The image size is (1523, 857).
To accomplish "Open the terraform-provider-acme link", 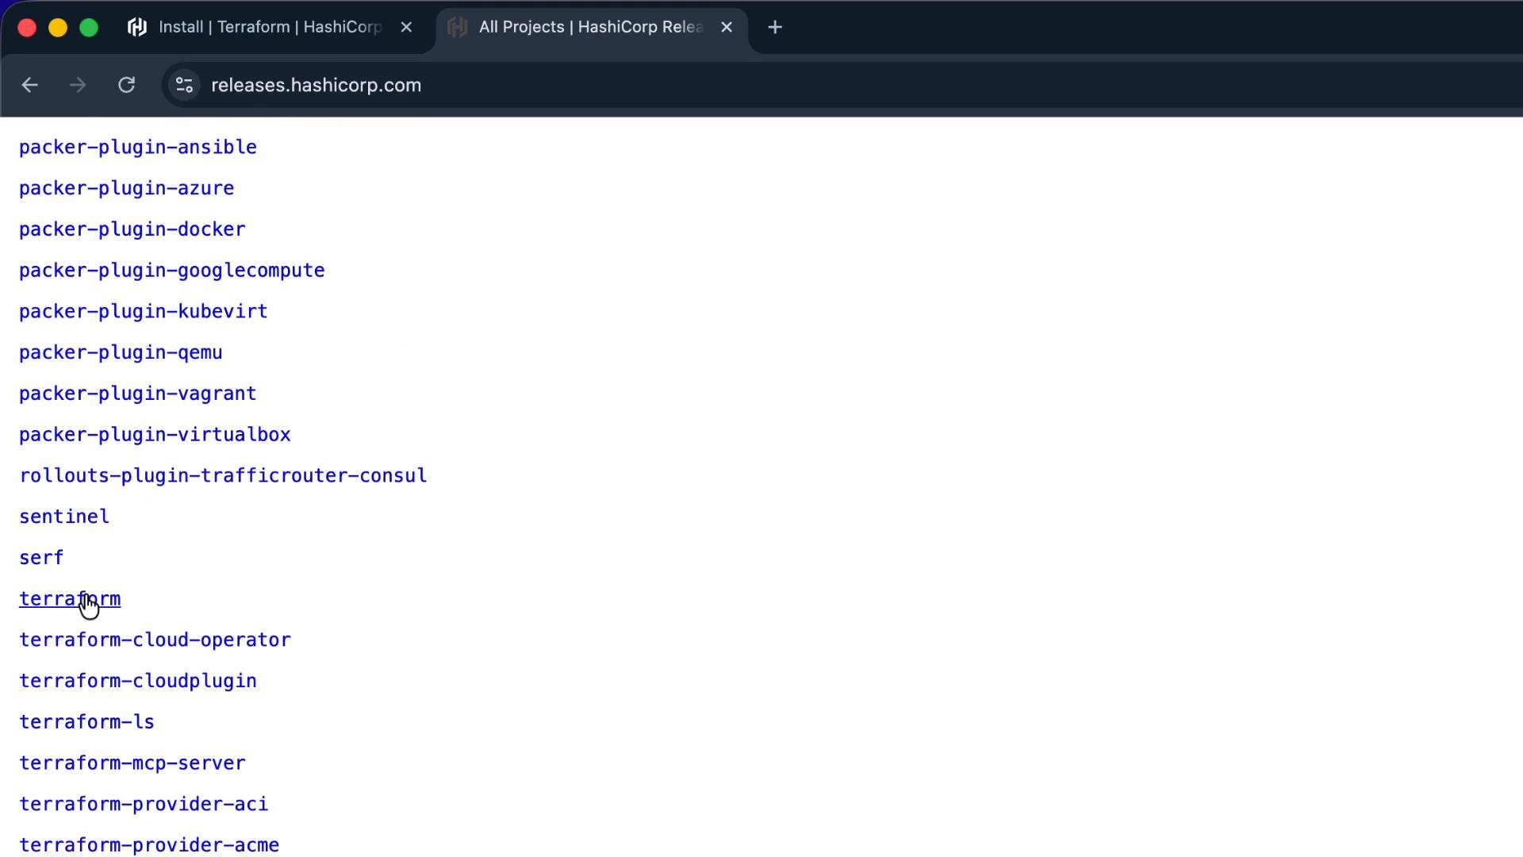I will point(149,845).
